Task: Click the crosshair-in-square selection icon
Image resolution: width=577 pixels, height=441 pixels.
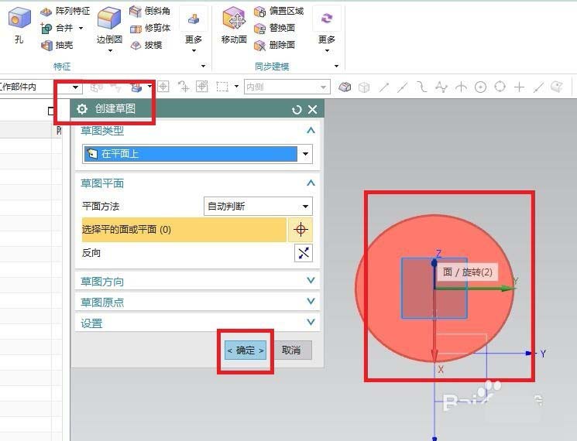Action: click(163, 87)
